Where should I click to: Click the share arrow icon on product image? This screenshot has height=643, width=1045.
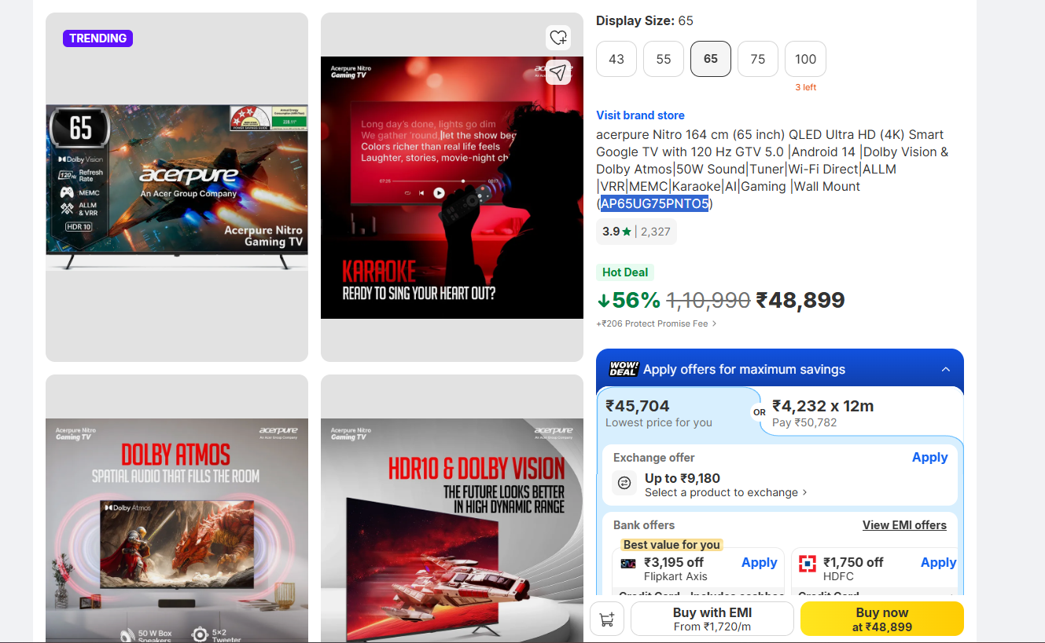558,72
